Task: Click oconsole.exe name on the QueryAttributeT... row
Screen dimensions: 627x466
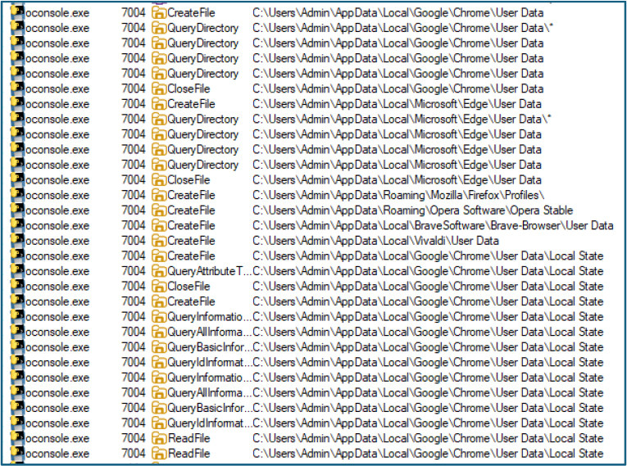Action: click(x=57, y=271)
